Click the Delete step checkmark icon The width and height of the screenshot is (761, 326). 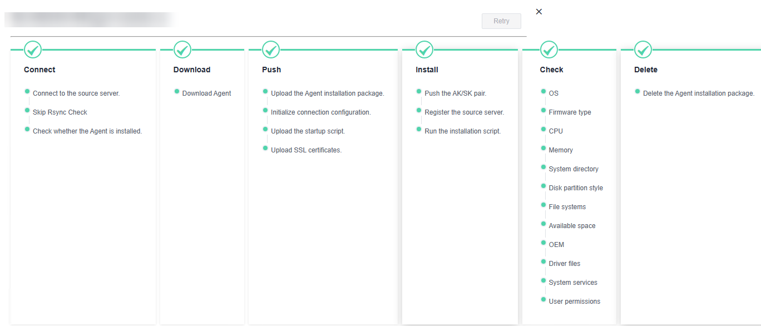(643, 50)
